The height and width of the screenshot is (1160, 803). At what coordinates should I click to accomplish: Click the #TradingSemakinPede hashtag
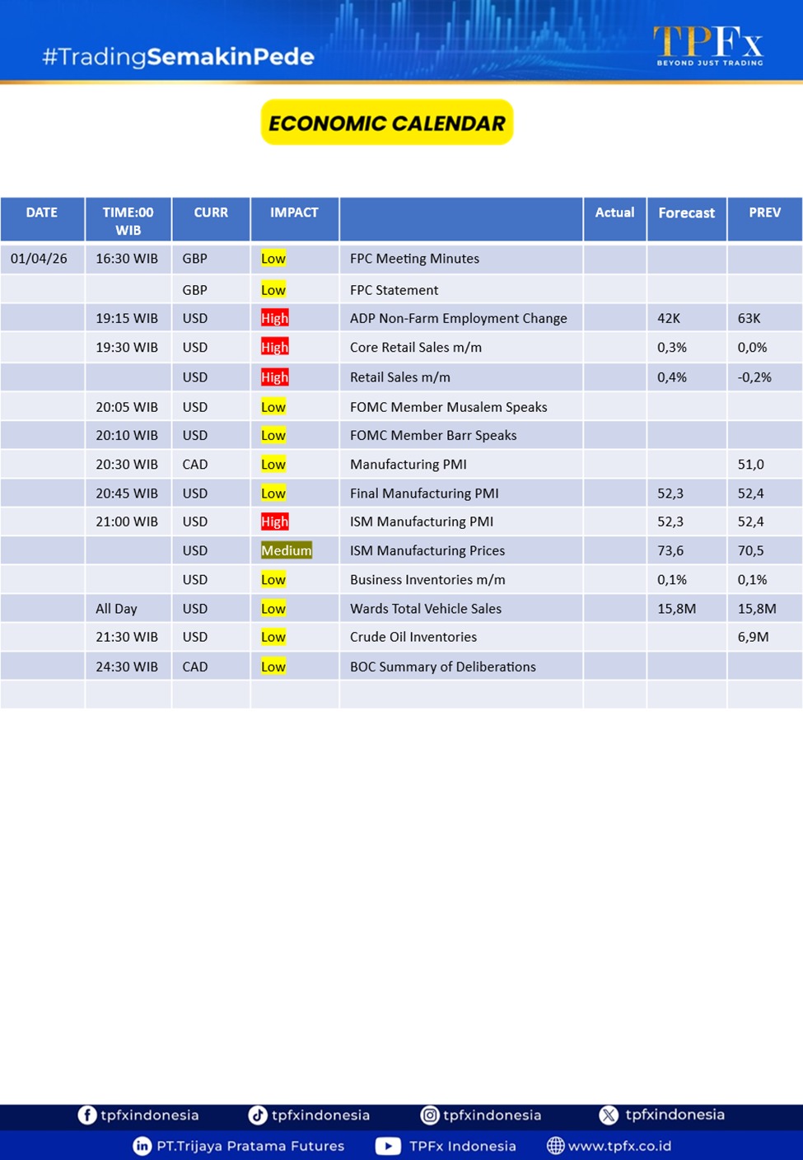coord(178,57)
